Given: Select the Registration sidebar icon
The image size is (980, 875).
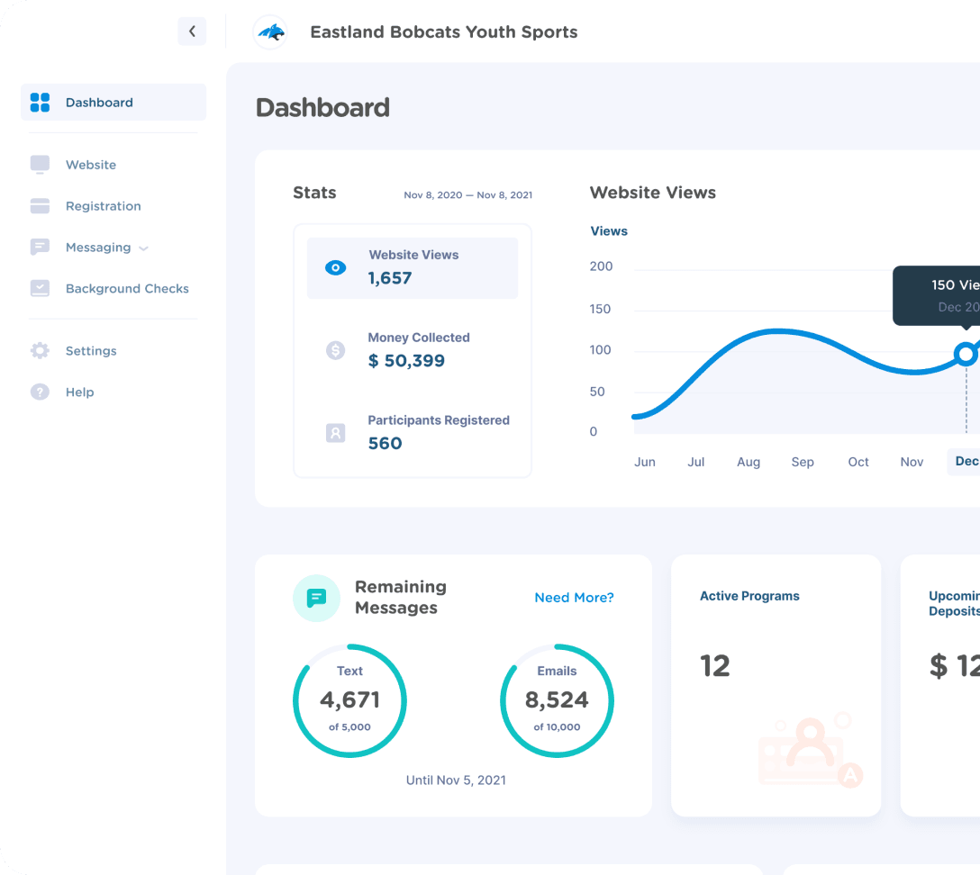Looking at the screenshot, I should 40,206.
